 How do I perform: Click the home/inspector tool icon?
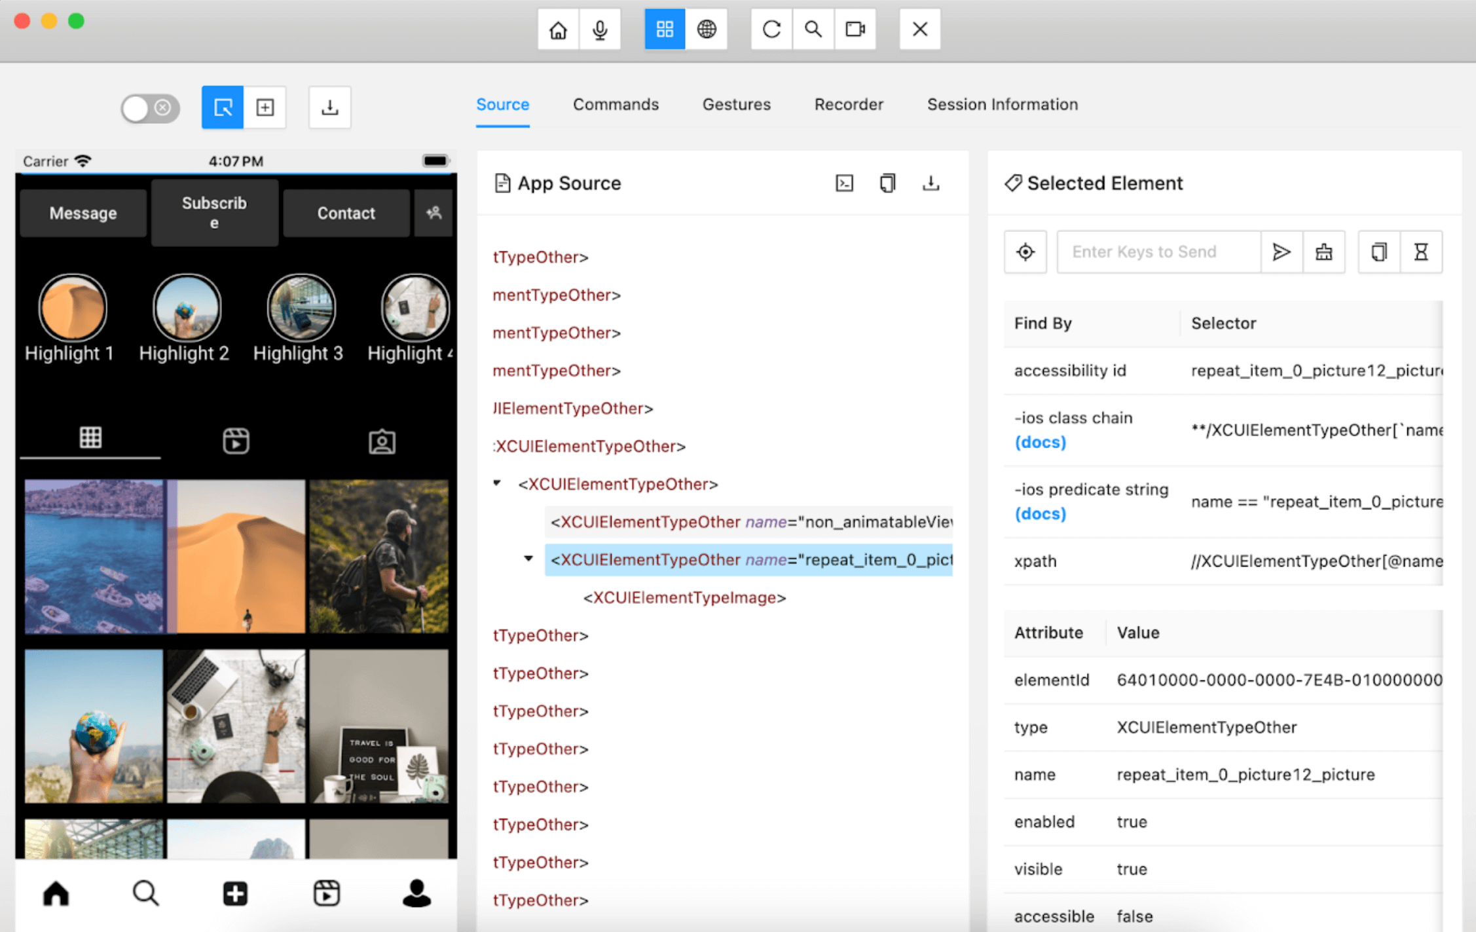coord(556,28)
